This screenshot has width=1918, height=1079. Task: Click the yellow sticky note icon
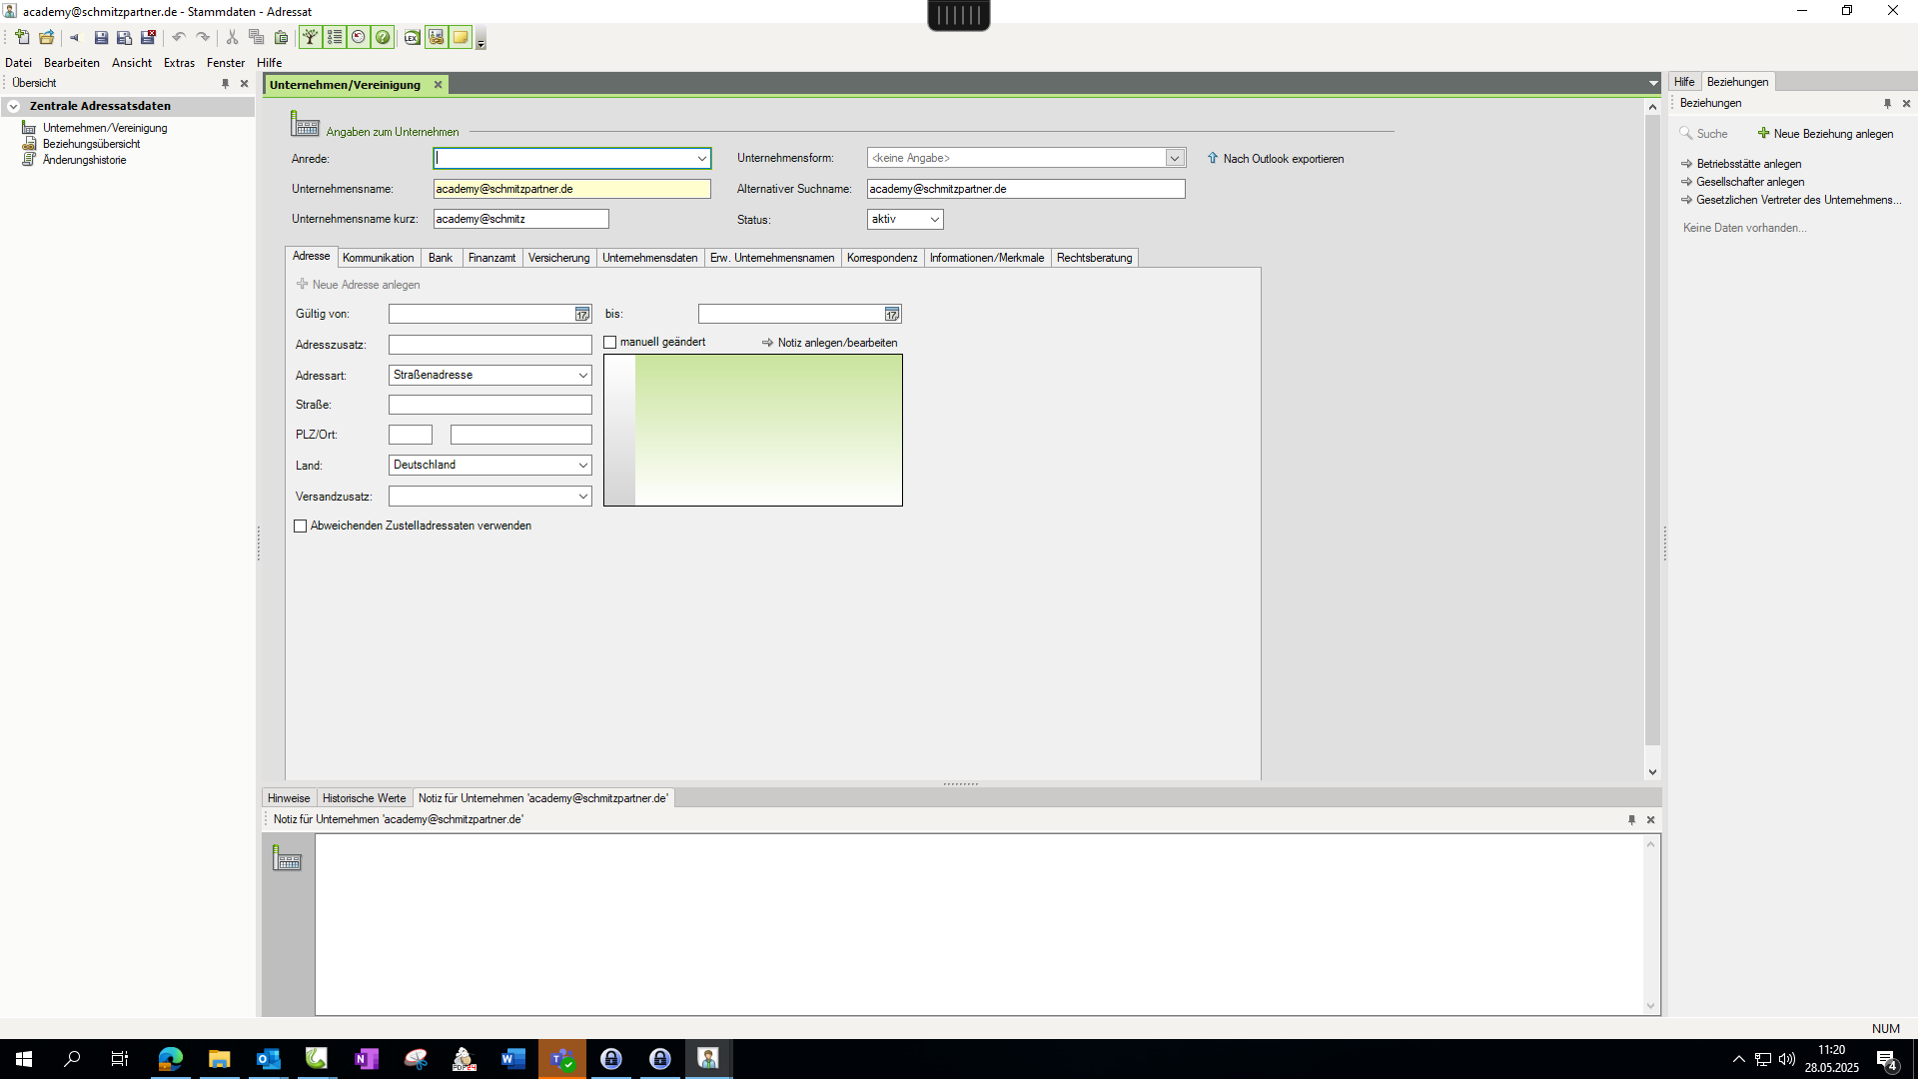coord(460,38)
